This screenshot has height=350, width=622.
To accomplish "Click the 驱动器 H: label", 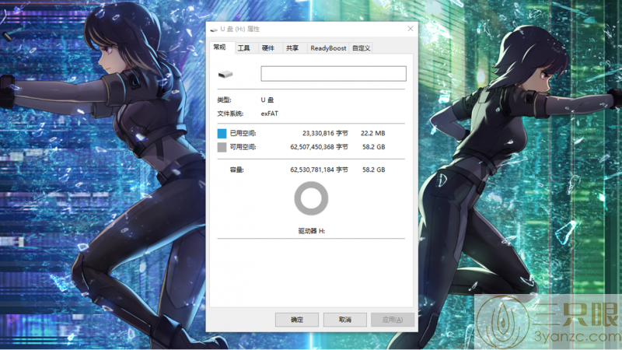I will coord(312,231).
